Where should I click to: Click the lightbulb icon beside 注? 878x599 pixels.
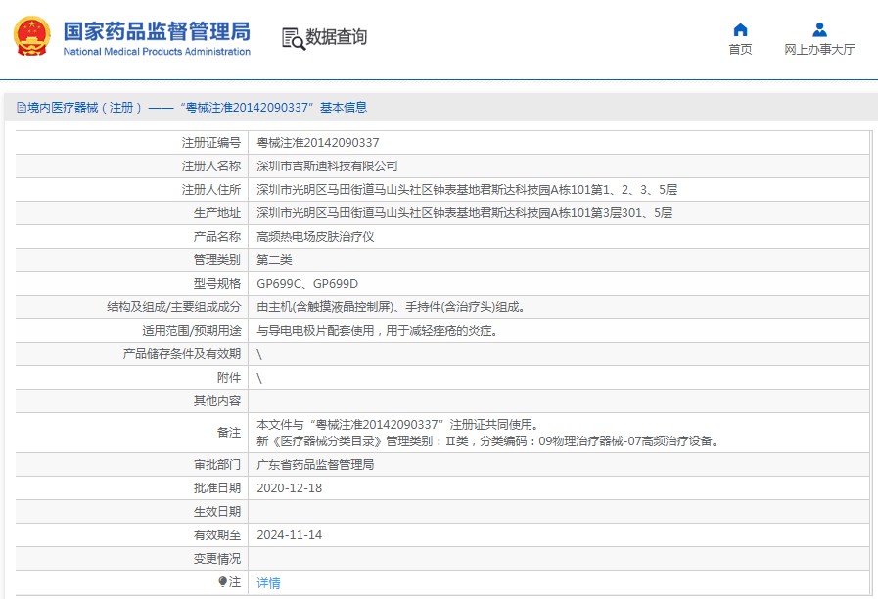(x=222, y=581)
